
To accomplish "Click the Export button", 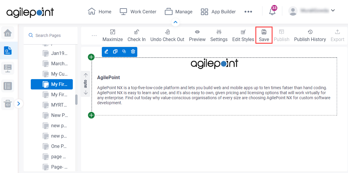I will pos(337,36).
